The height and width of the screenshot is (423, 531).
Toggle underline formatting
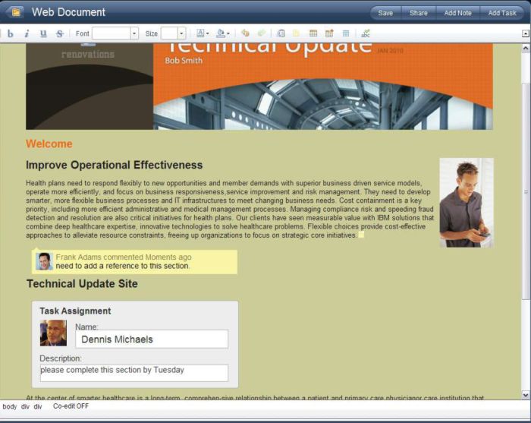pos(43,33)
